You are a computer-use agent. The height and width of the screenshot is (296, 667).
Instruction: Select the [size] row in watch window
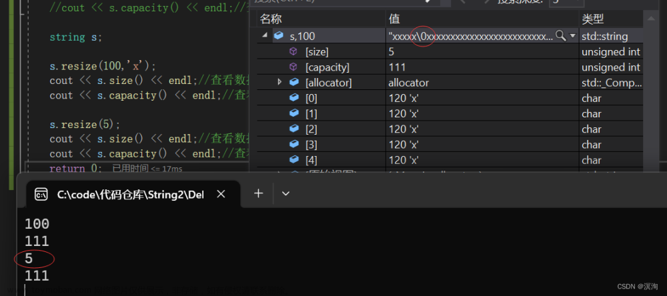point(450,51)
